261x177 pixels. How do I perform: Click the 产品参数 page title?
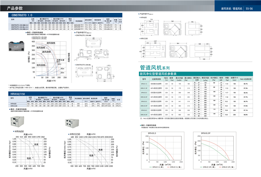[14, 7]
